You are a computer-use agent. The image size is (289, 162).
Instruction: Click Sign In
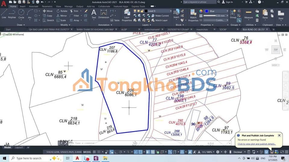point(227,2)
